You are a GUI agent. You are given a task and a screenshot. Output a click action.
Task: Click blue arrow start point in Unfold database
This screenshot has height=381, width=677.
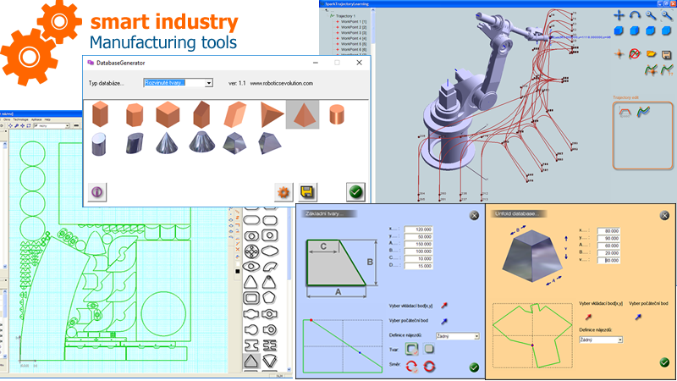click(638, 317)
